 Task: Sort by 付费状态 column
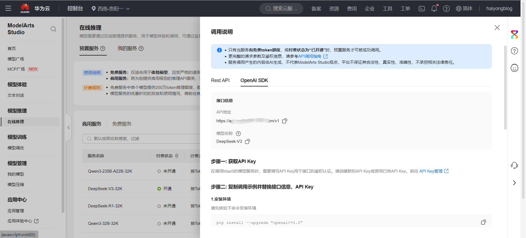tap(177, 156)
